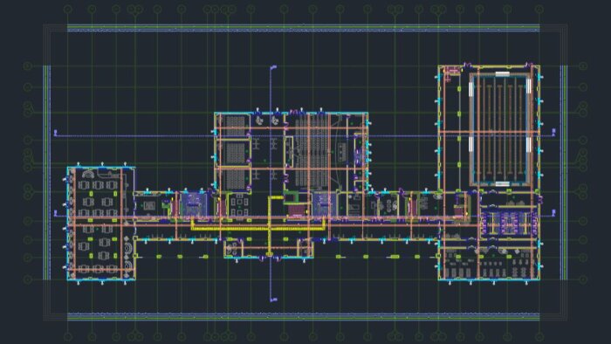Select the left vertical blue dimension line band

pyautogui.click(x=47, y=173)
